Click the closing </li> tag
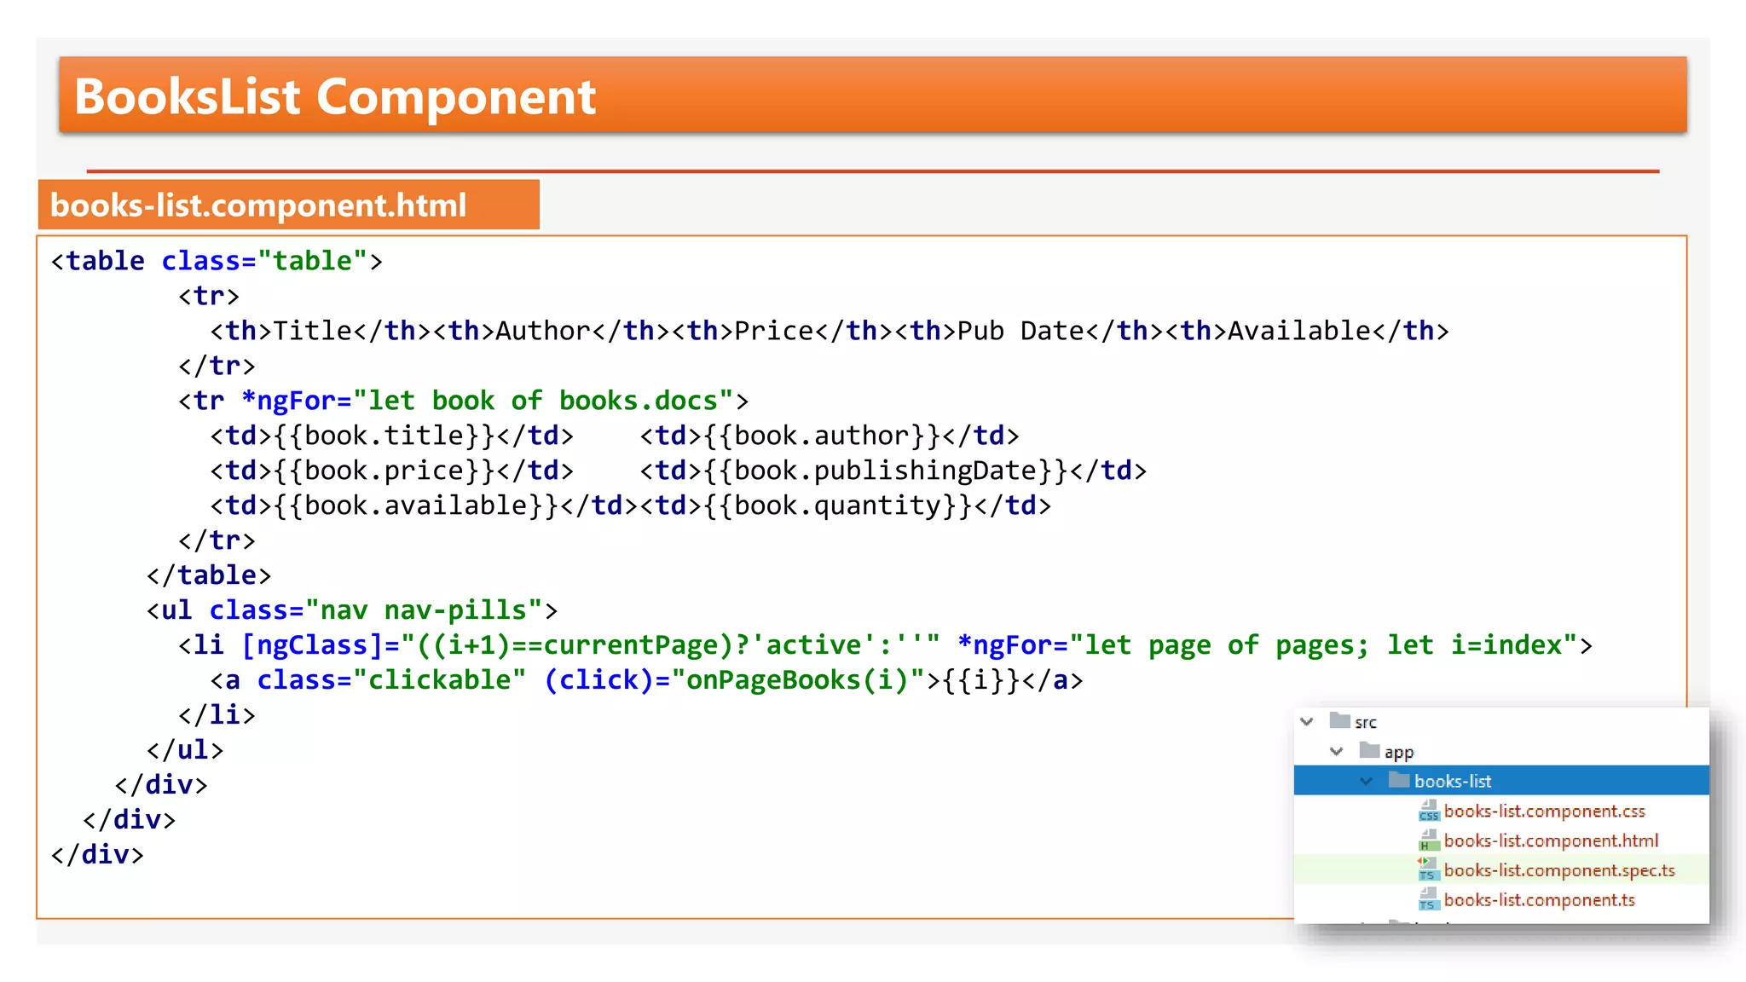 click(x=217, y=715)
